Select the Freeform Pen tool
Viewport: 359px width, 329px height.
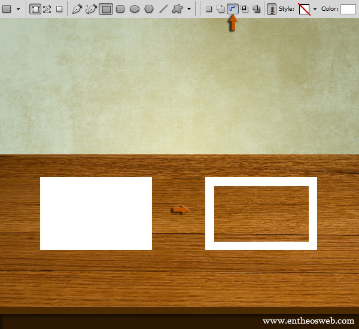91,9
